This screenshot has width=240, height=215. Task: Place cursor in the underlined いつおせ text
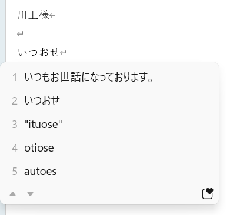coord(38,52)
